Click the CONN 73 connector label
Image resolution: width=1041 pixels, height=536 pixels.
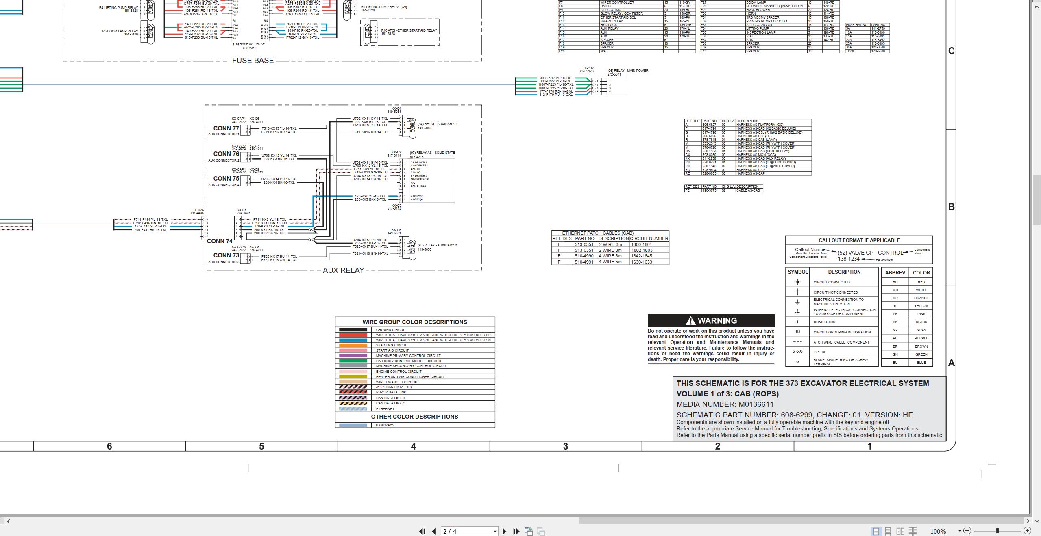point(226,255)
